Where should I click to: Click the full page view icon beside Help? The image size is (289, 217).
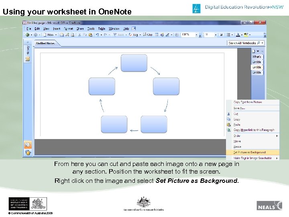coord(134,29)
